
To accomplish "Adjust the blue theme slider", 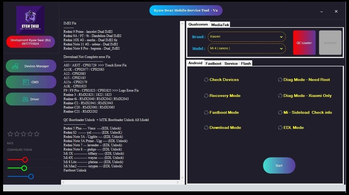I will point(31,177).
